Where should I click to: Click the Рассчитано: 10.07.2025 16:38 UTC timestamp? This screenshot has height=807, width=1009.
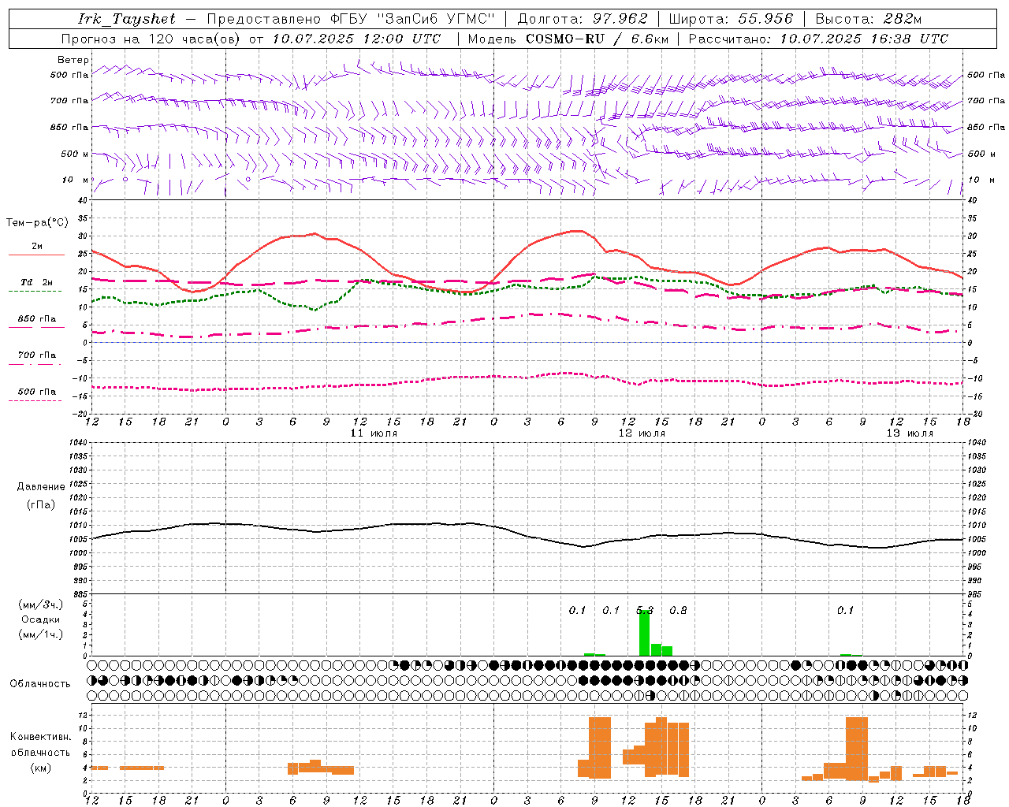(818, 39)
